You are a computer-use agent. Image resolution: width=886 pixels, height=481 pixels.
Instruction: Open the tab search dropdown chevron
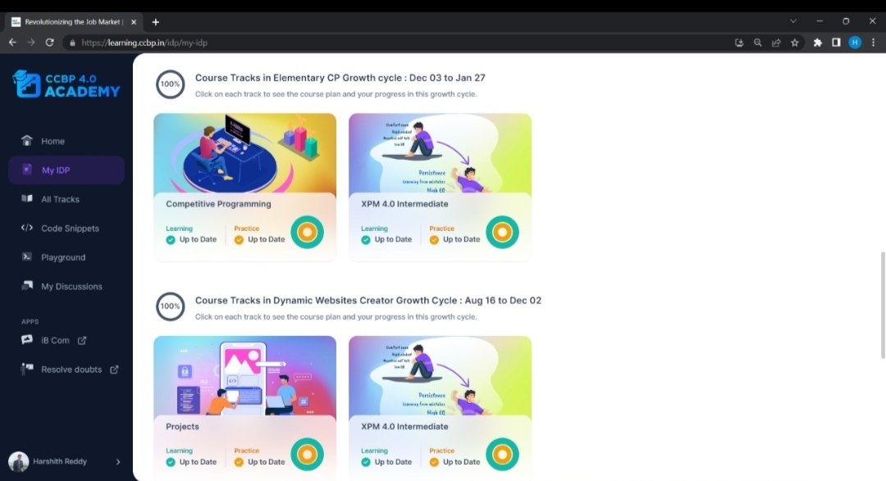[793, 21]
